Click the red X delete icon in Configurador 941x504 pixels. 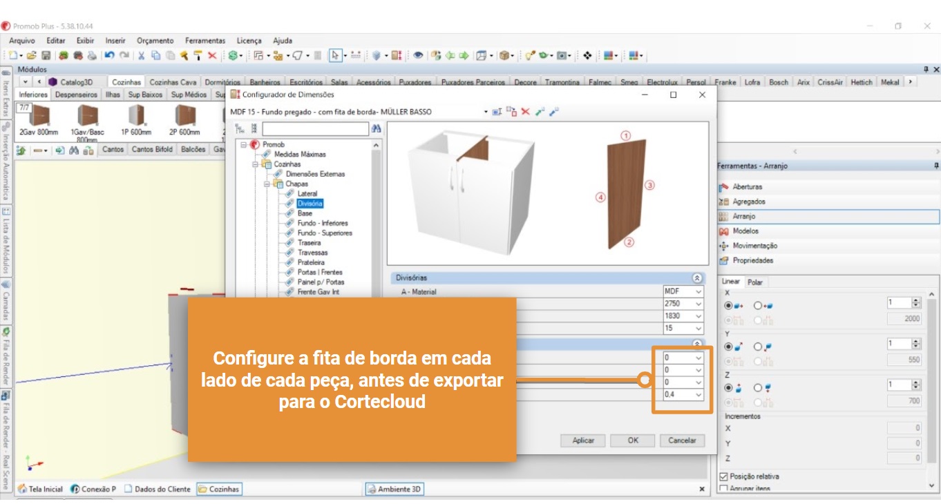[525, 111]
